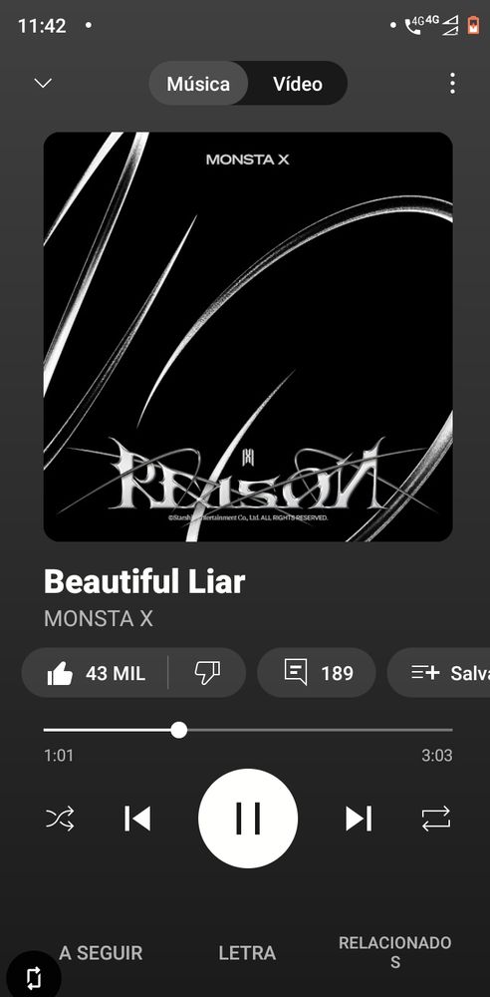Image resolution: width=490 pixels, height=997 pixels.
Task: Open the RELACIONADOS tab
Action: (394, 952)
